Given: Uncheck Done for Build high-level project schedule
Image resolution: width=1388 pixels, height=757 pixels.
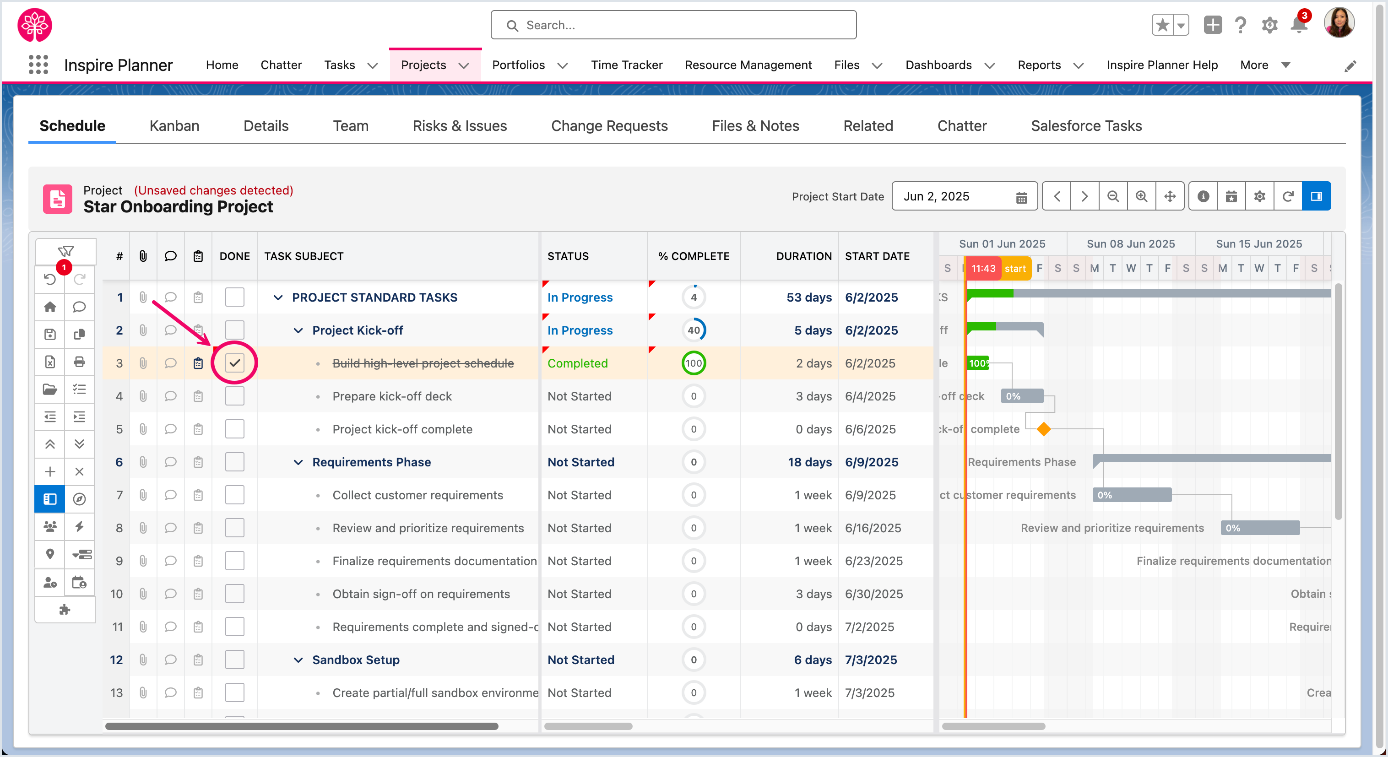Looking at the screenshot, I should [x=235, y=363].
